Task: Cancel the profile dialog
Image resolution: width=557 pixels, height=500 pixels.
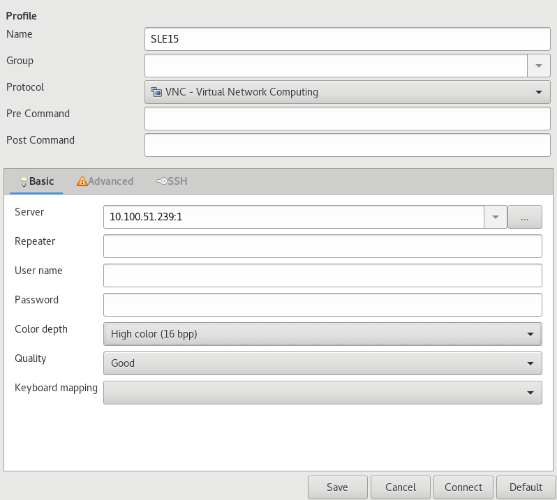Action: [x=401, y=487]
